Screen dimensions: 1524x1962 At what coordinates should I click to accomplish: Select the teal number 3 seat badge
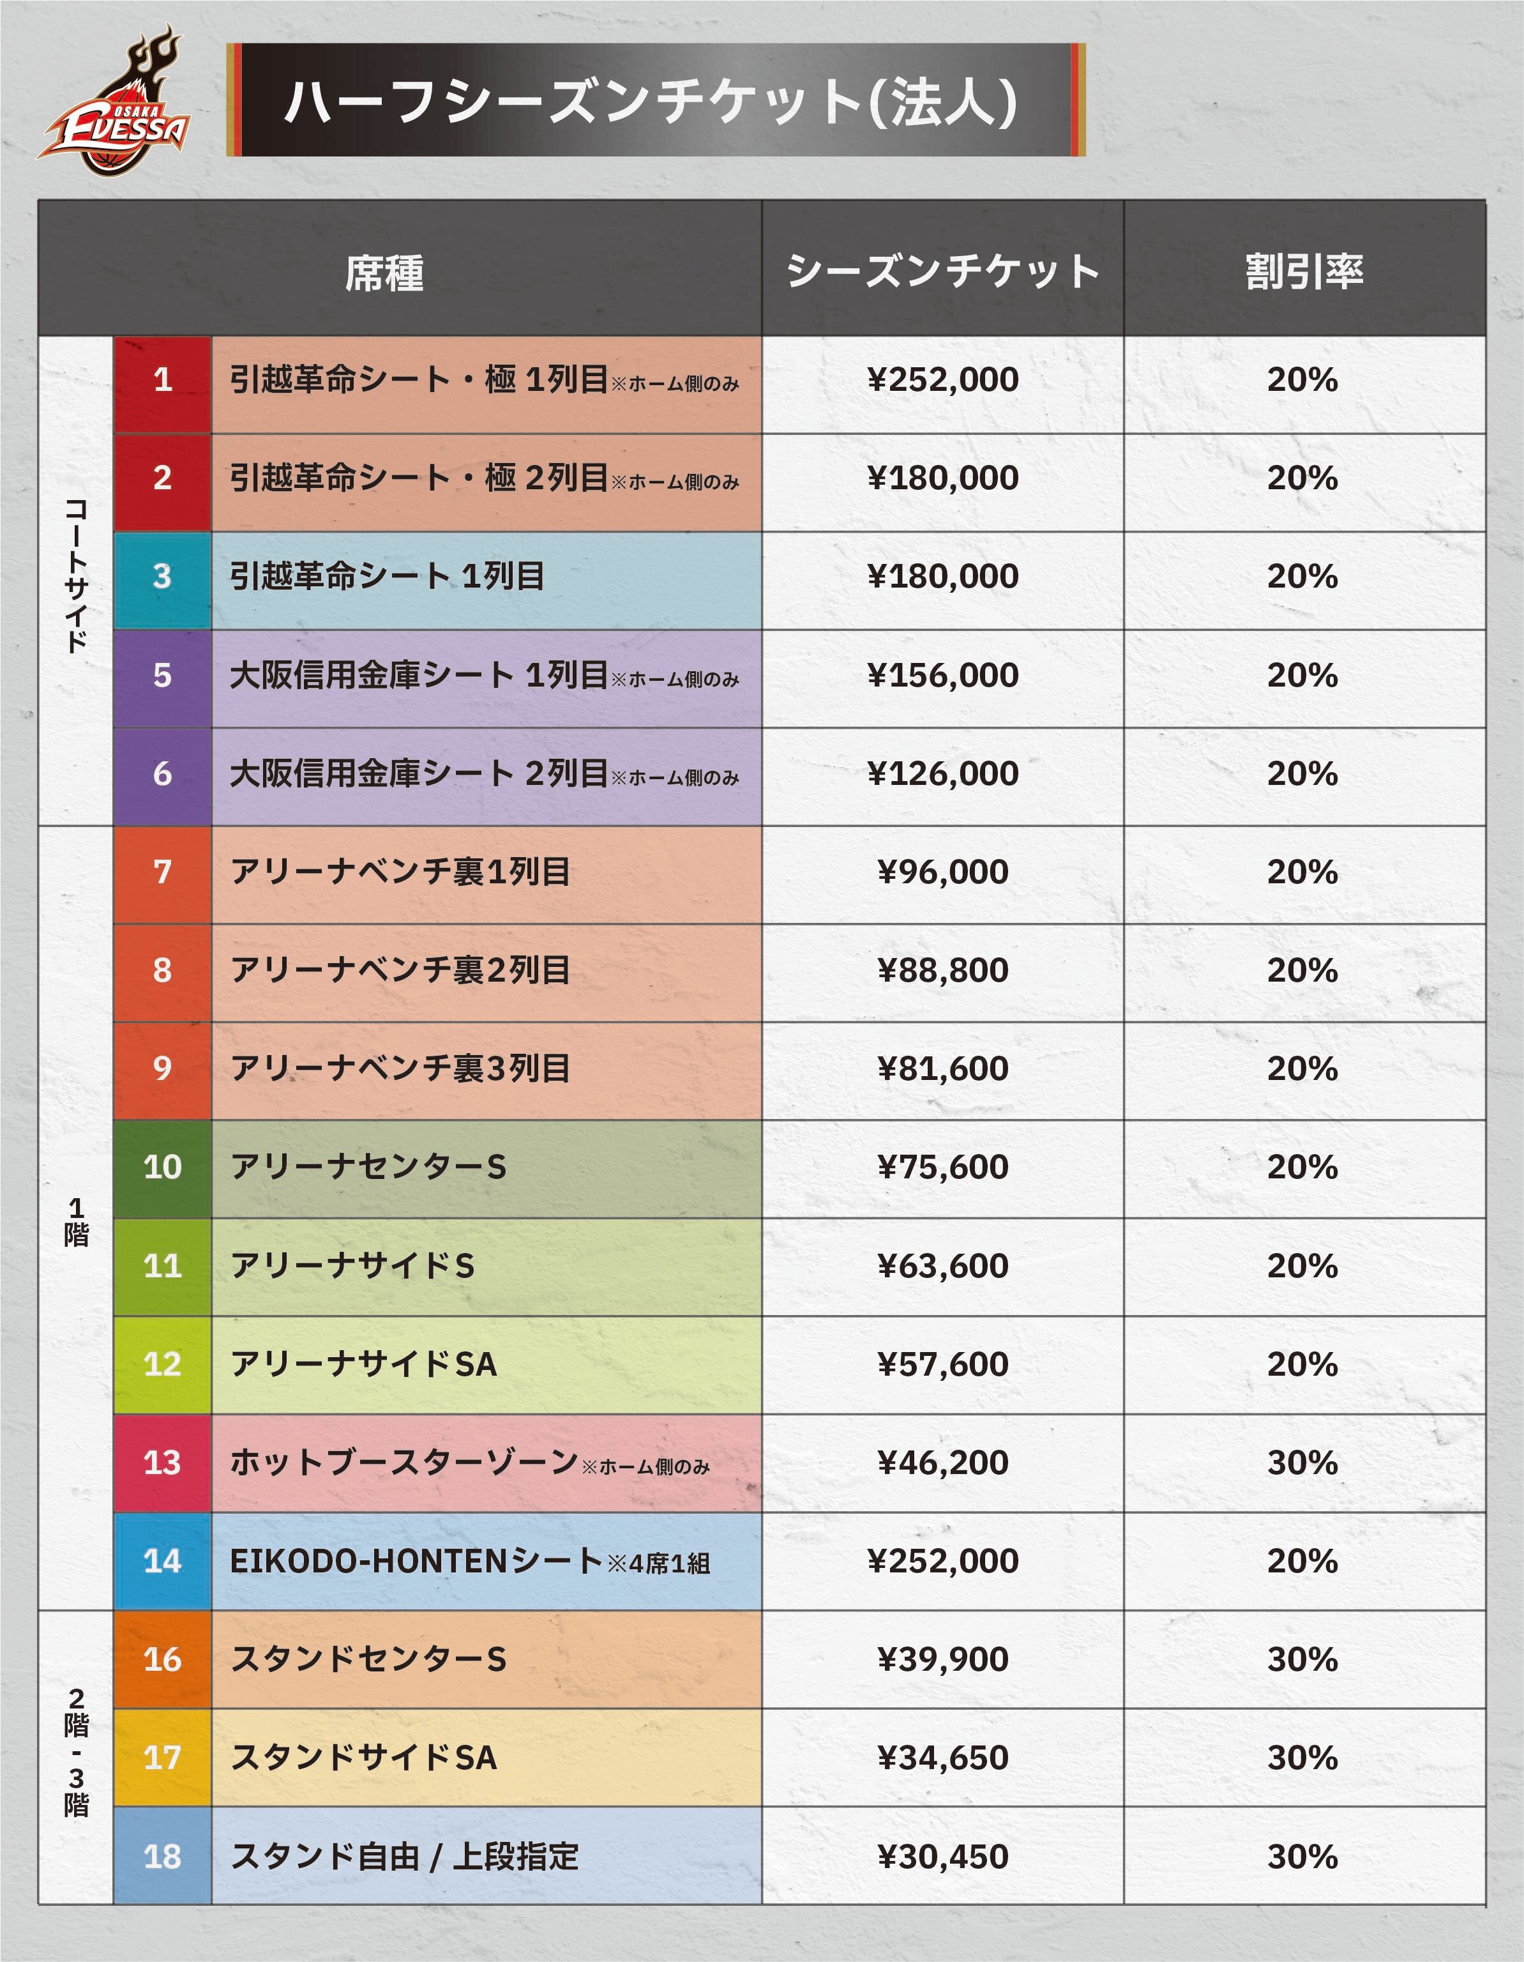[x=163, y=577]
